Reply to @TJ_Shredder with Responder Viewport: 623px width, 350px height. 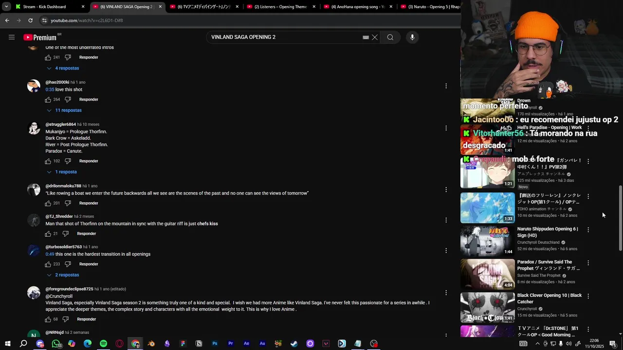pos(87,234)
